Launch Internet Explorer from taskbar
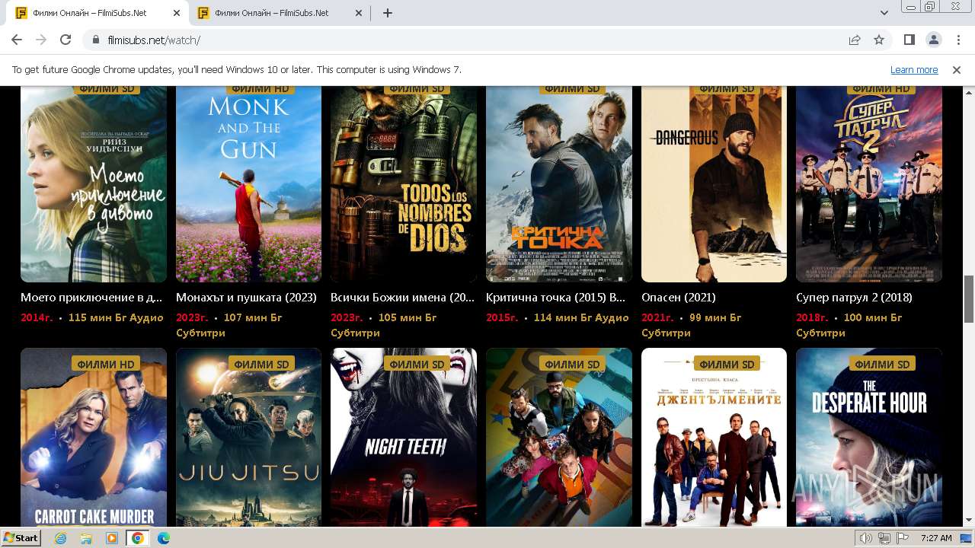The height and width of the screenshot is (548, 975). point(60,538)
